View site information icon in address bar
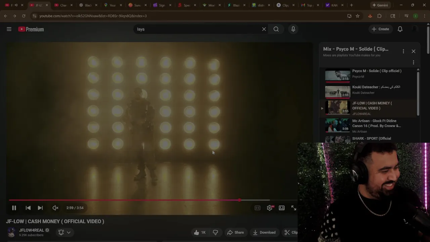This screenshot has width=430, height=242. click(x=34, y=16)
